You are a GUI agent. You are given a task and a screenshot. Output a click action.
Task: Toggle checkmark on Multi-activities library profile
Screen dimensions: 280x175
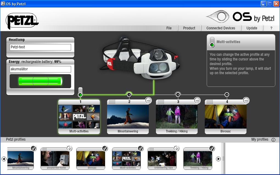point(141,149)
